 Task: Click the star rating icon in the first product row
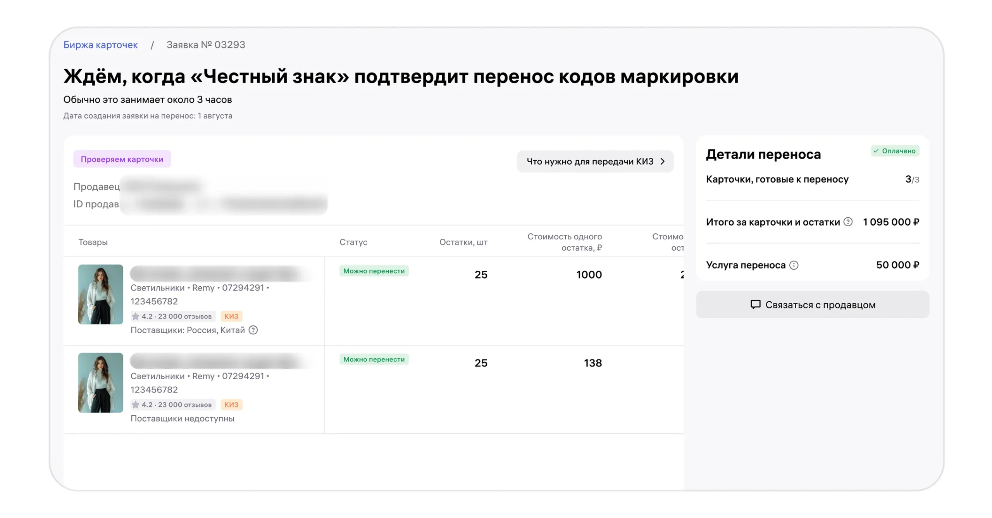click(x=135, y=316)
